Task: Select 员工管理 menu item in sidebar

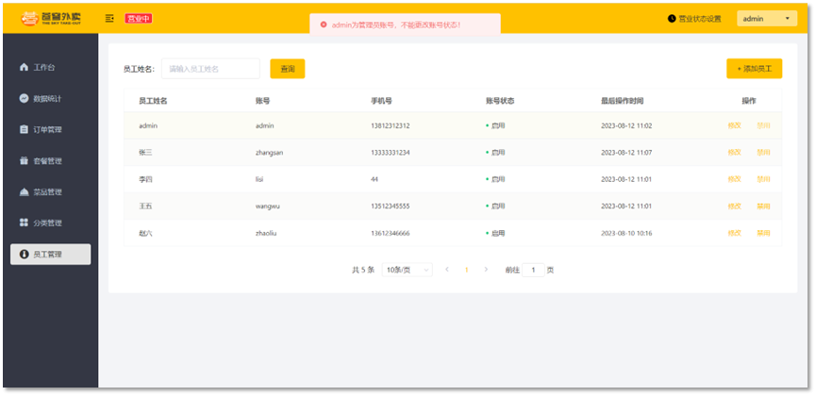Action: 50,255
